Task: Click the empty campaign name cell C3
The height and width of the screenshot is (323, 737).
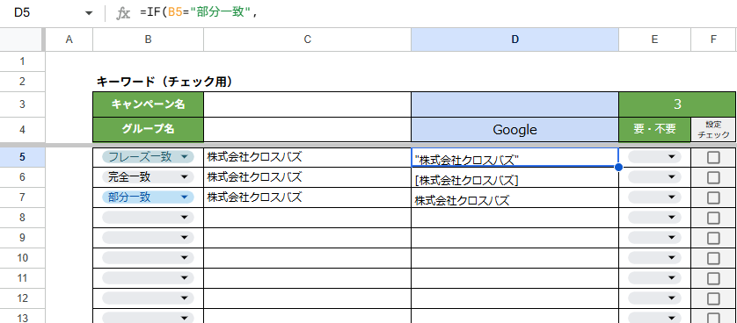Action: click(x=308, y=104)
